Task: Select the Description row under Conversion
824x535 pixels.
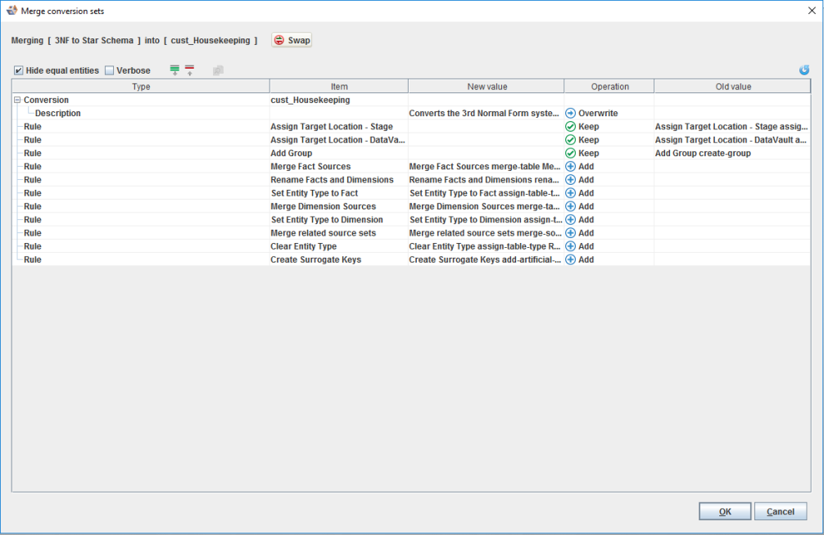Action: coord(57,114)
